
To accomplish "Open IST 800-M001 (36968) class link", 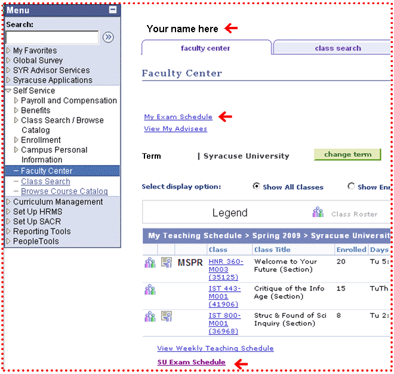I will (x=224, y=323).
